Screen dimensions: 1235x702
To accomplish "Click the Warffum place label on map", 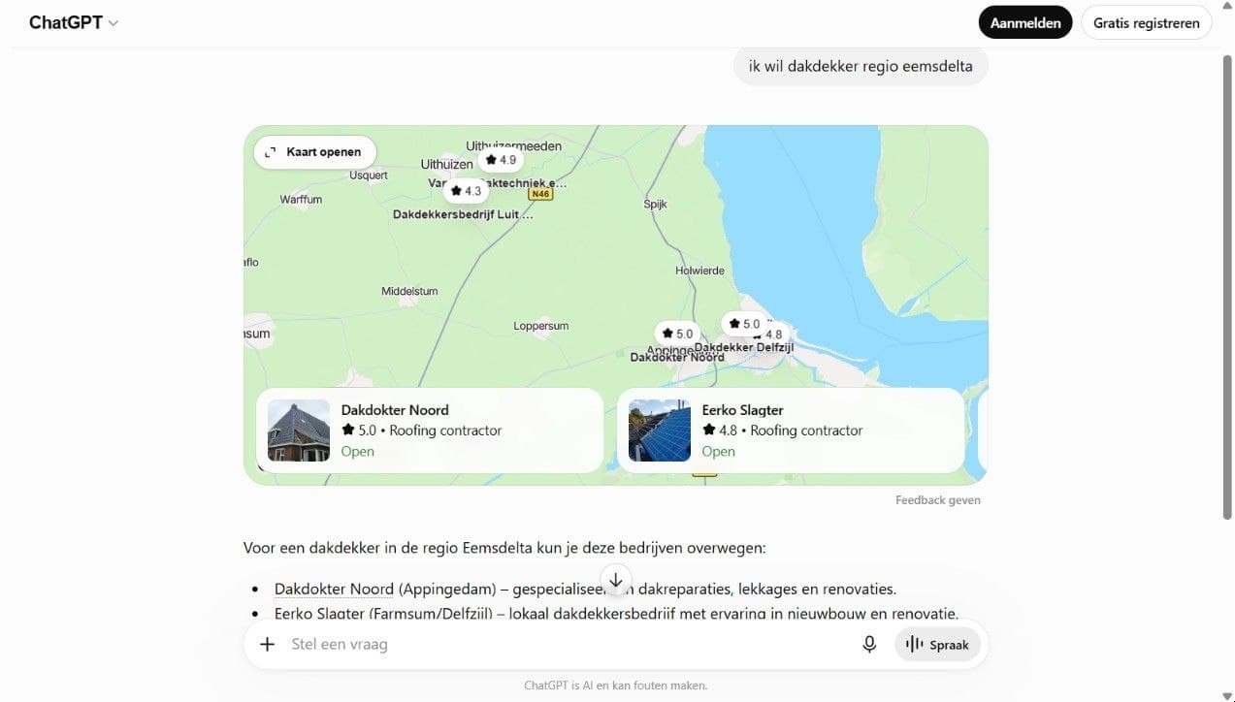I will click(x=301, y=200).
